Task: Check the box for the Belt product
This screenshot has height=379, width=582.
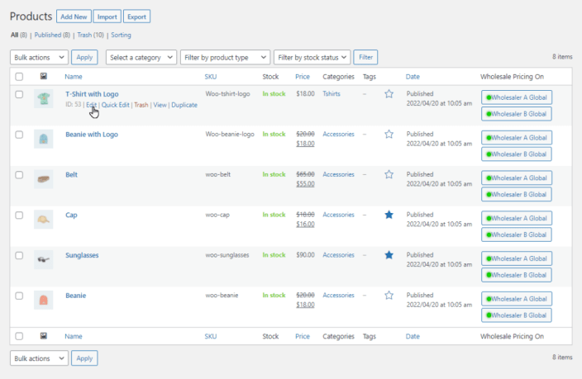Action: coord(19,175)
